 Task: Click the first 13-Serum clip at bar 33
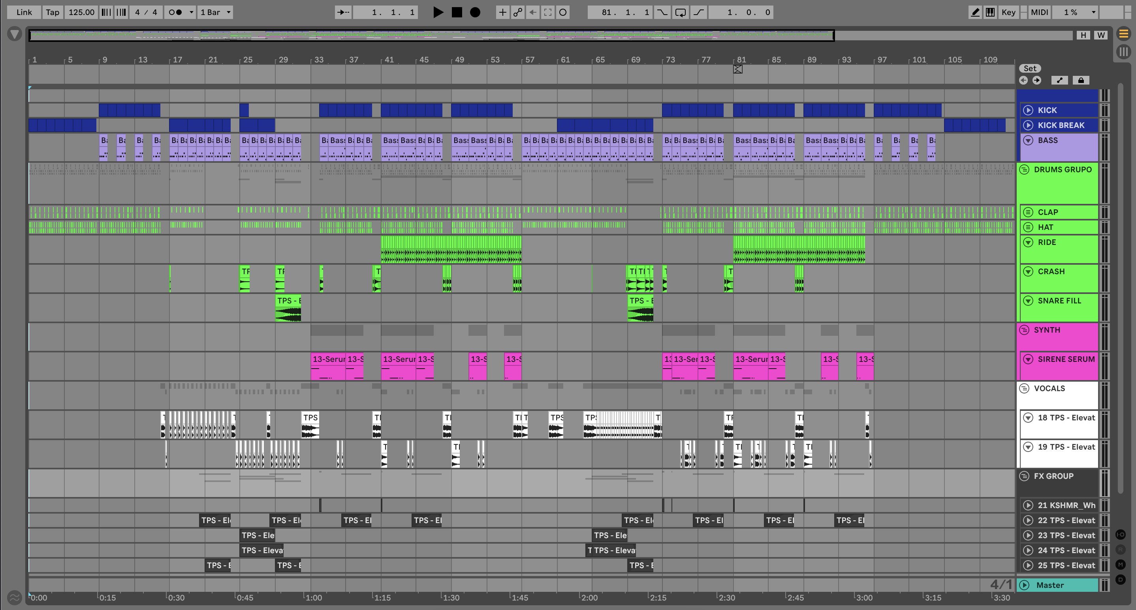point(328,366)
